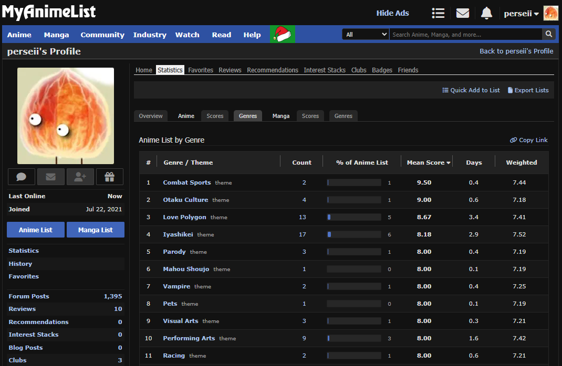Switch to the Home profile tab

pos(144,70)
